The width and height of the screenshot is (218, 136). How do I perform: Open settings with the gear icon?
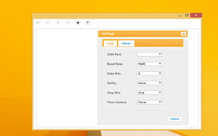coord(78,23)
